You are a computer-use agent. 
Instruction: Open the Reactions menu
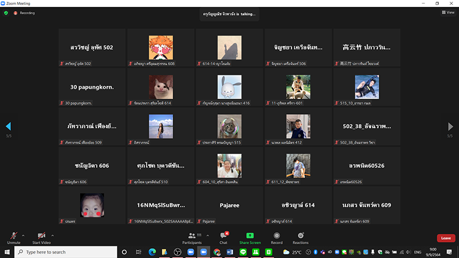tap(300, 237)
